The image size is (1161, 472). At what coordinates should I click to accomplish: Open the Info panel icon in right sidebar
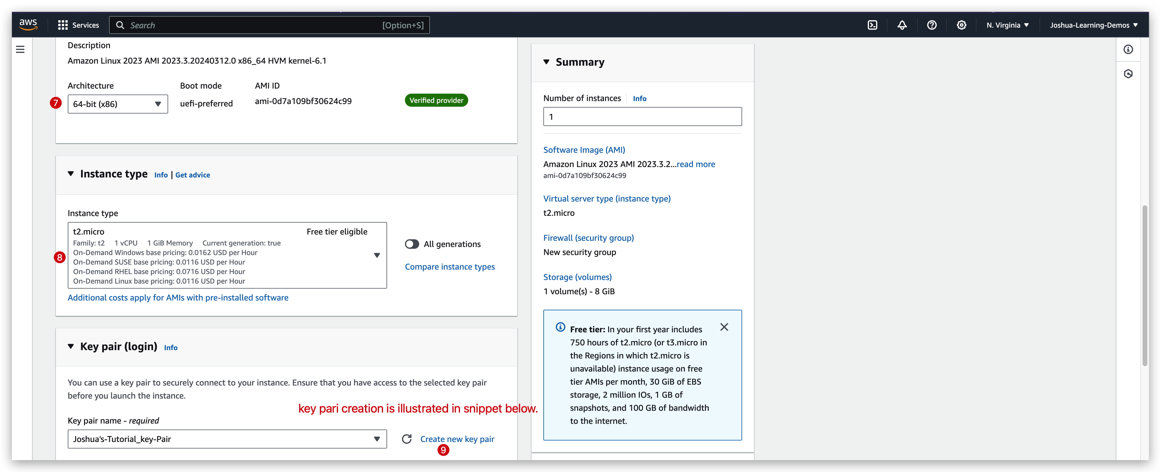click(1129, 49)
